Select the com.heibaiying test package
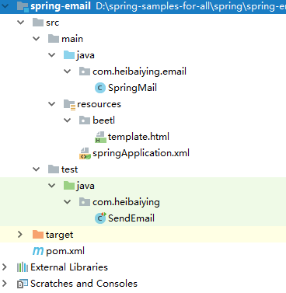The width and height of the screenshot is (286, 293). [x=126, y=202]
